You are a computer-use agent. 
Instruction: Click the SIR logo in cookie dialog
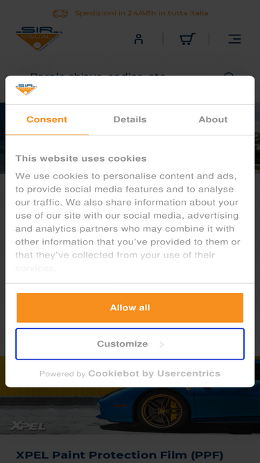coord(26,90)
